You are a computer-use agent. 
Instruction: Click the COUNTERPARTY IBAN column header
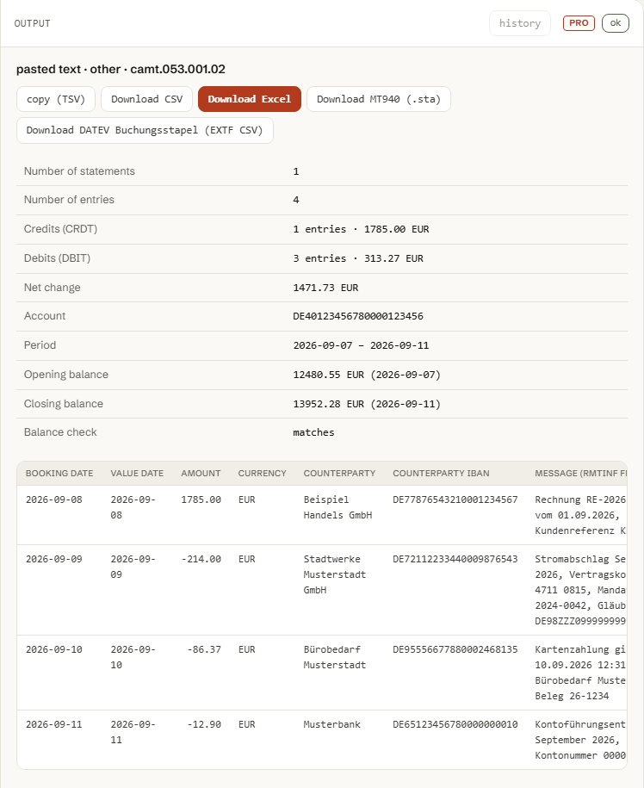[x=441, y=473]
